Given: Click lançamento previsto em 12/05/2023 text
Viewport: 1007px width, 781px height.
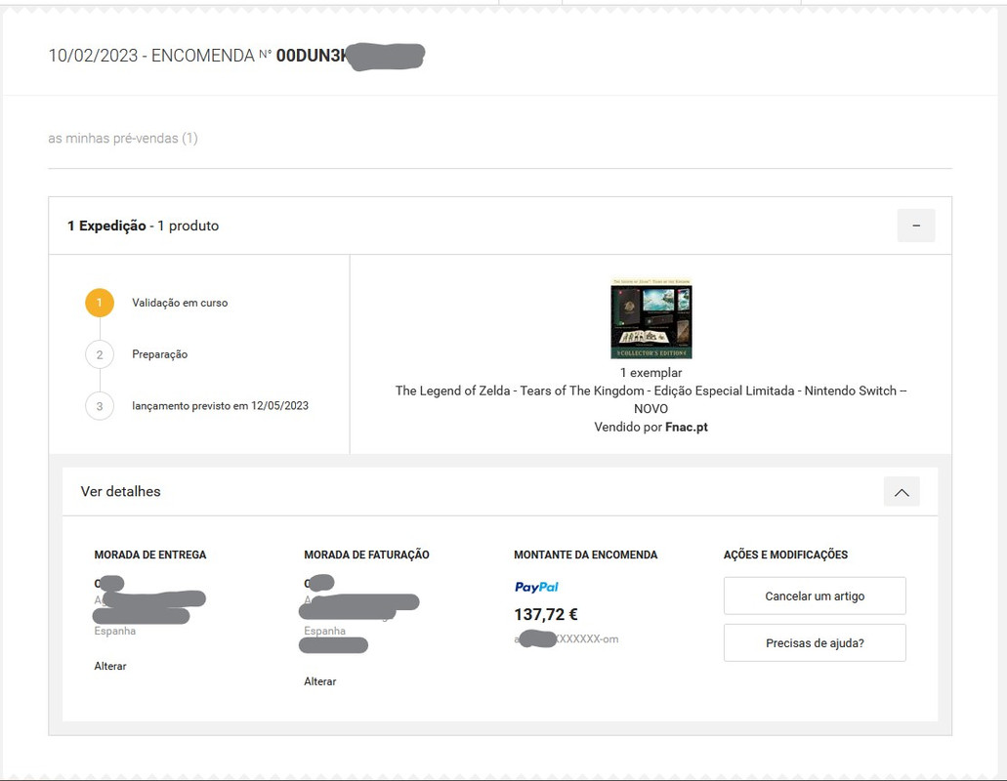Looking at the screenshot, I should click(221, 405).
